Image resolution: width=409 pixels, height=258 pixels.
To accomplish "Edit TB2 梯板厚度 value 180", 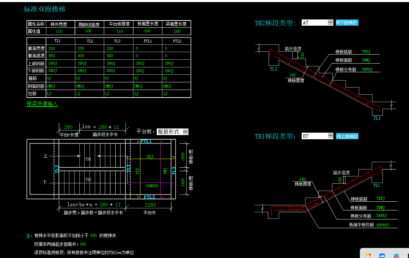I will (x=292, y=75).
